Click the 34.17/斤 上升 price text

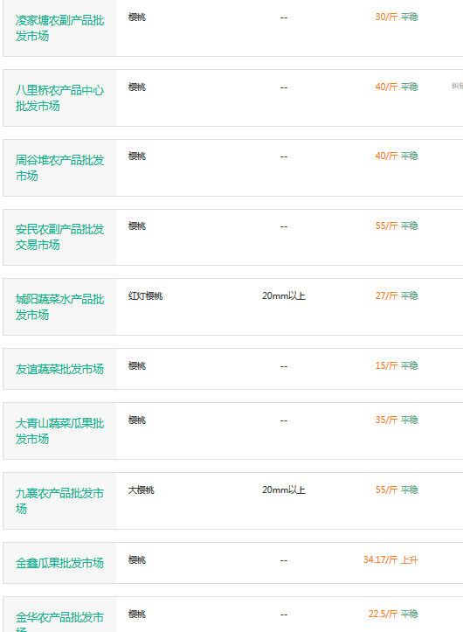[x=390, y=559]
